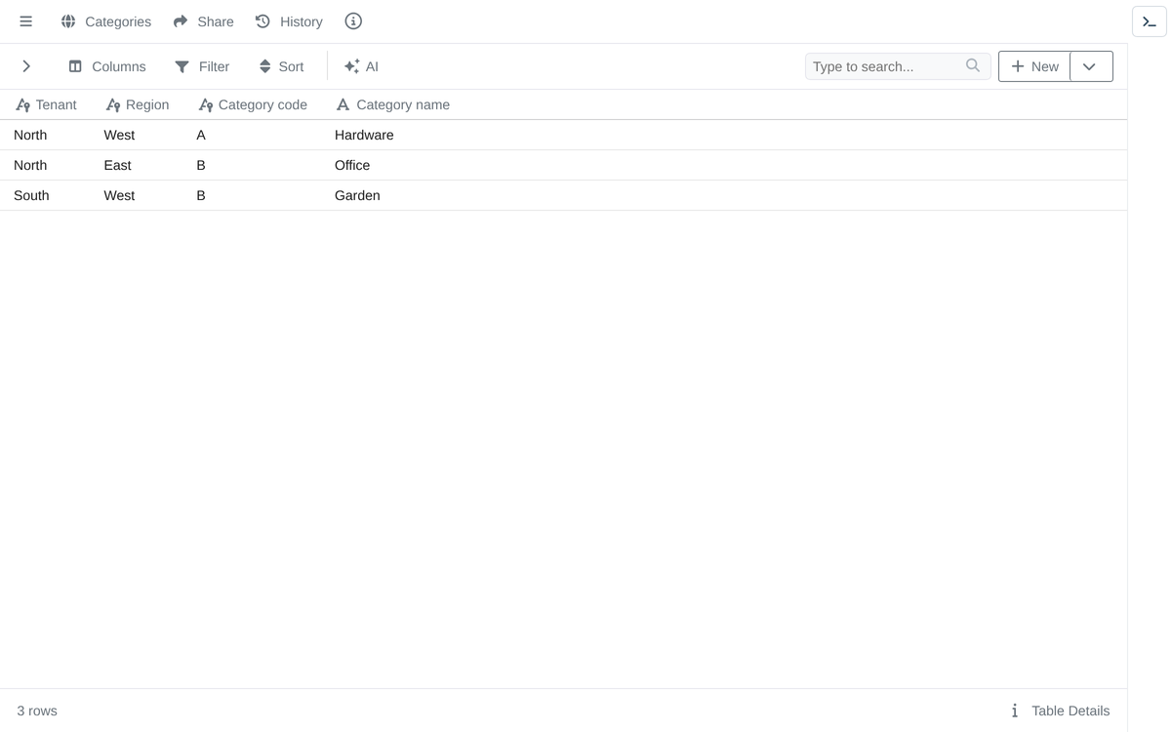This screenshot has width=1171, height=732.
Task: Click the Category code key icon
Action: [206, 105]
